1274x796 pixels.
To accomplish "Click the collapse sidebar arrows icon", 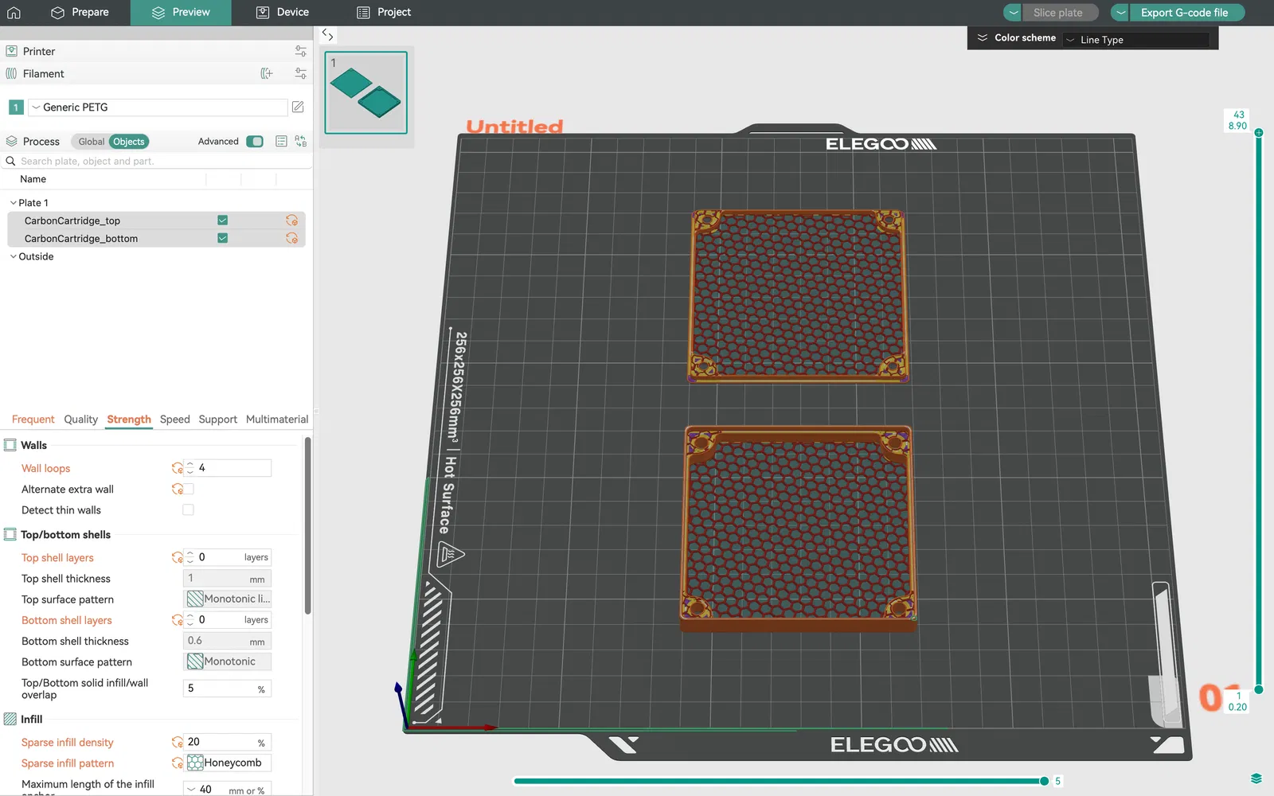I will coord(327,35).
